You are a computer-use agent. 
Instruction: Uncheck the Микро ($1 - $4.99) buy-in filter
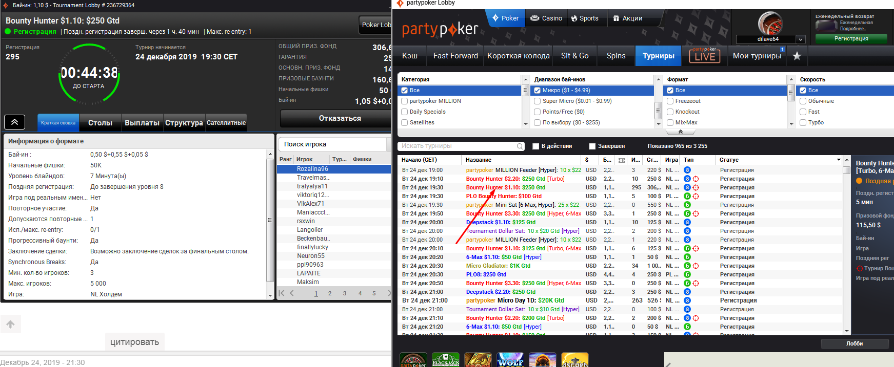(x=538, y=90)
